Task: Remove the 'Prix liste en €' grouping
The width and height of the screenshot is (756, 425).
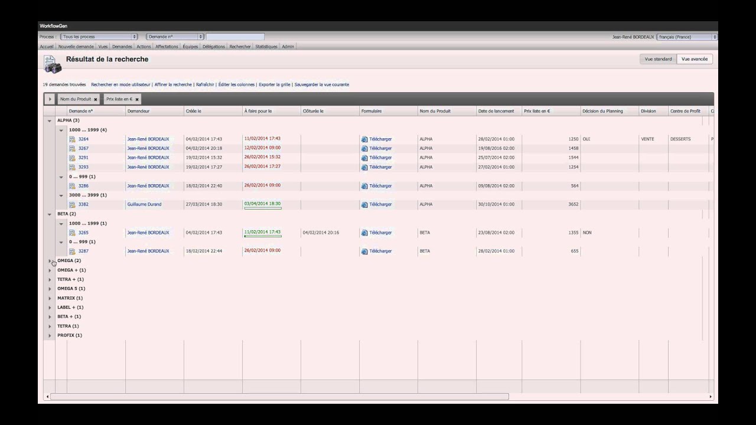Action: pos(137,99)
